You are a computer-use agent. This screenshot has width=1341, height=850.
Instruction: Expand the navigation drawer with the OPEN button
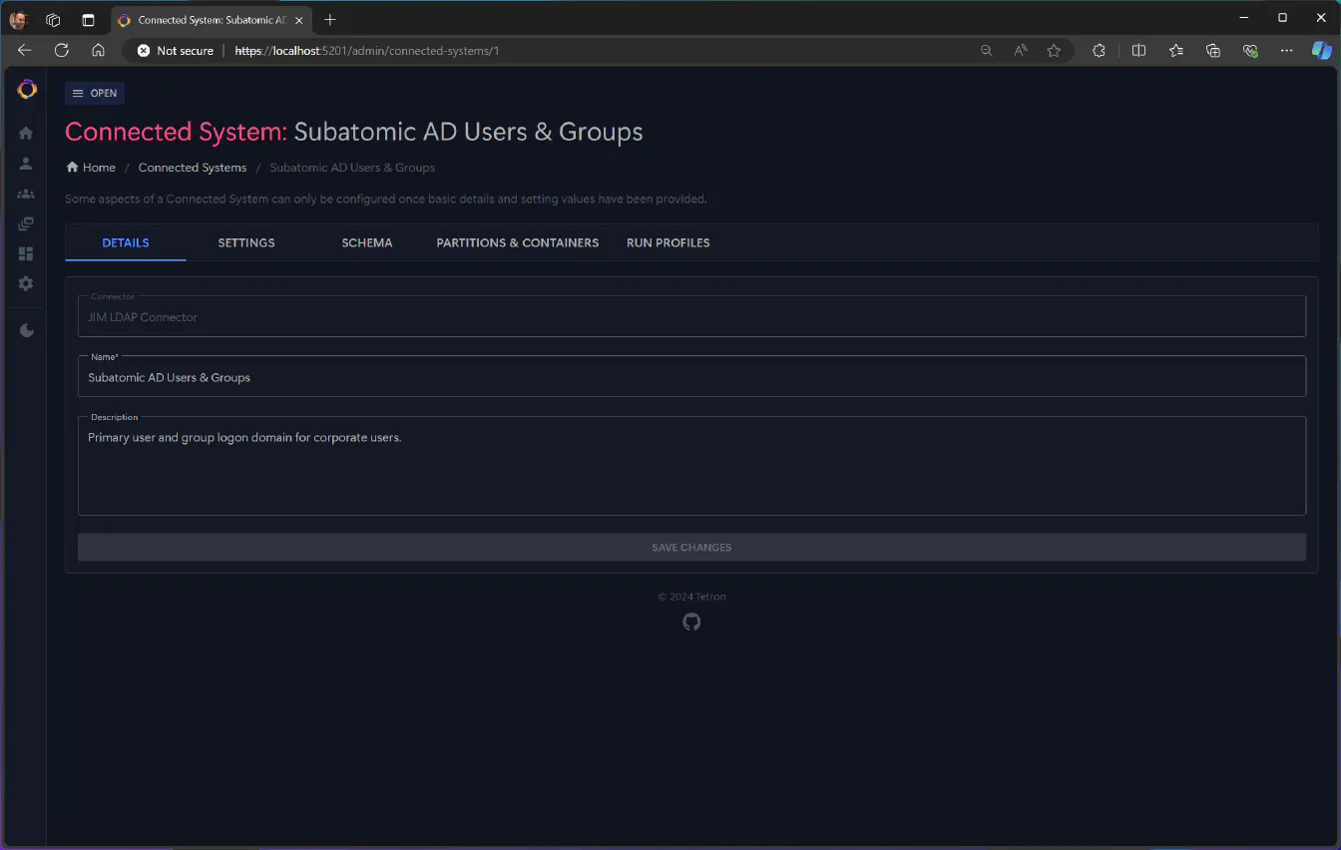[95, 93]
